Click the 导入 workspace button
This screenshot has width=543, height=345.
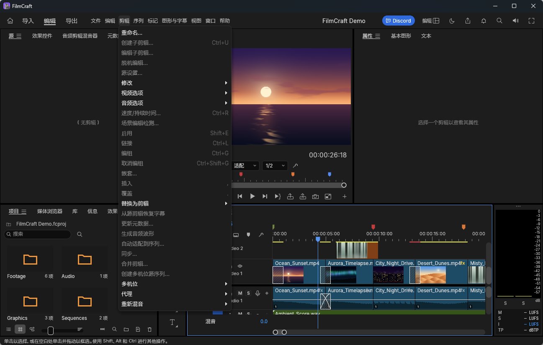[28, 21]
